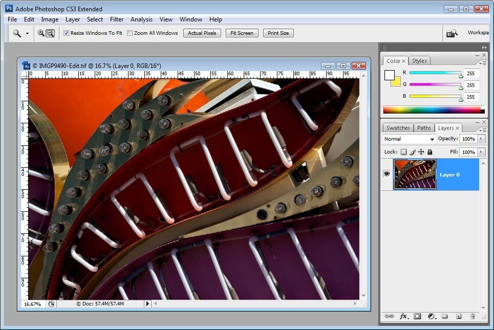Choose the Zoom In mode icon
Viewport: 494px width, 330px height.
(x=41, y=33)
